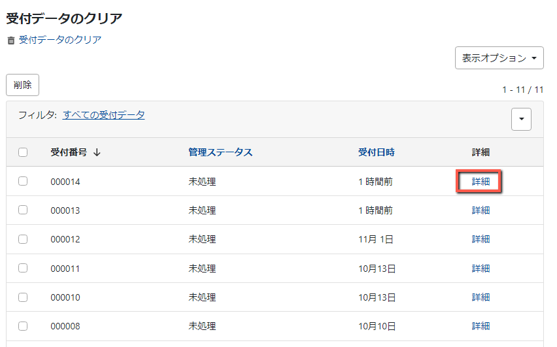Check the box for record 000014

coord(23,181)
